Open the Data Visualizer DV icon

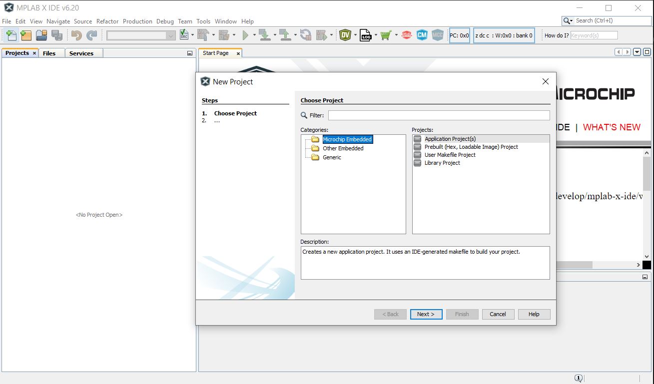click(345, 35)
